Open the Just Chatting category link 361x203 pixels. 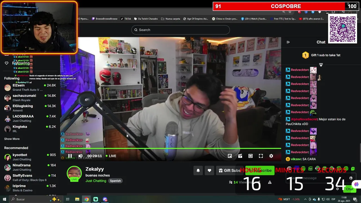(96, 181)
